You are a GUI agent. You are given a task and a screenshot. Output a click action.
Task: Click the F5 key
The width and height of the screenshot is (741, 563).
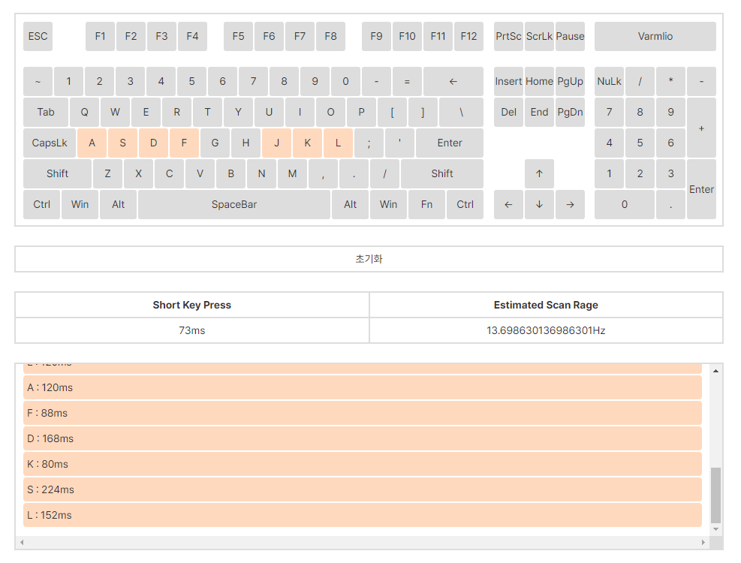pos(238,36)
